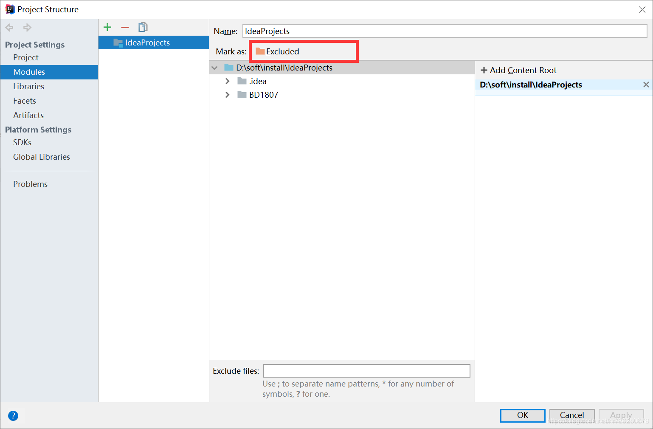The height and width of the screenshot is (429, 653).
Task: Expand the BD1807 folder
Action: 228,95
